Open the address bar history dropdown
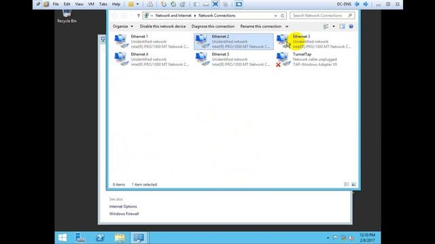435x244 pixels. coord(275,16)
